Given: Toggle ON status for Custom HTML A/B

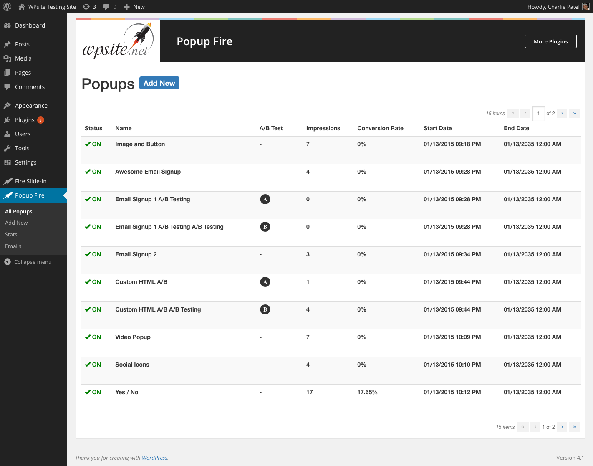Looking at the screenshot, I should tap(93, 282).
